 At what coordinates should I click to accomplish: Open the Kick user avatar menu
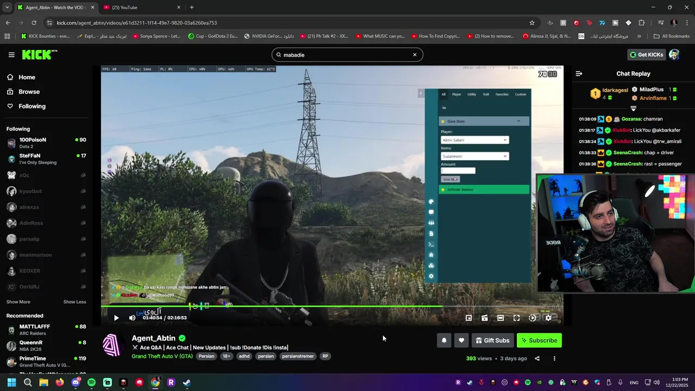click(674, 55)
